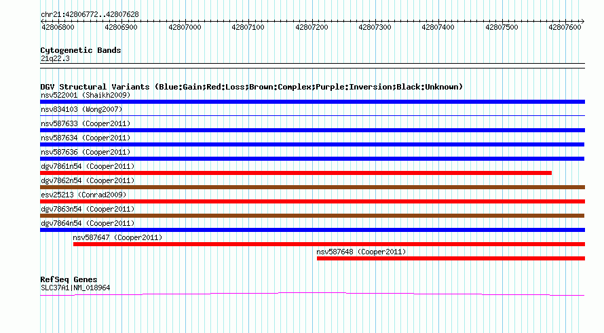Select the blue bar under nsv587634
604x333 pixels.
click(x=312, y=144)
